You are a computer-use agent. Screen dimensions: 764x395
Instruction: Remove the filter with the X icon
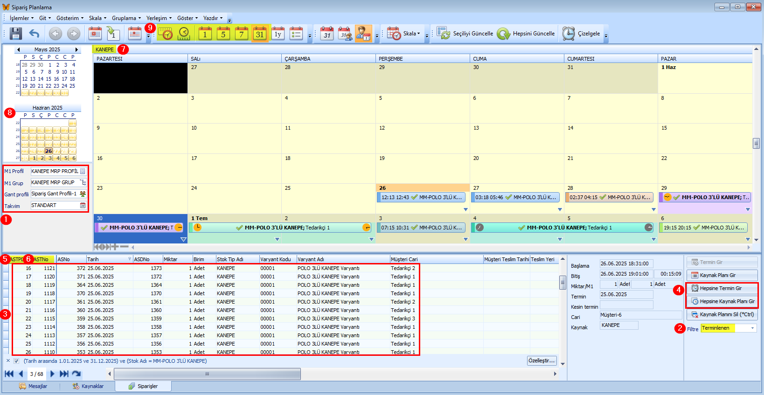click(x=8, y=360)
